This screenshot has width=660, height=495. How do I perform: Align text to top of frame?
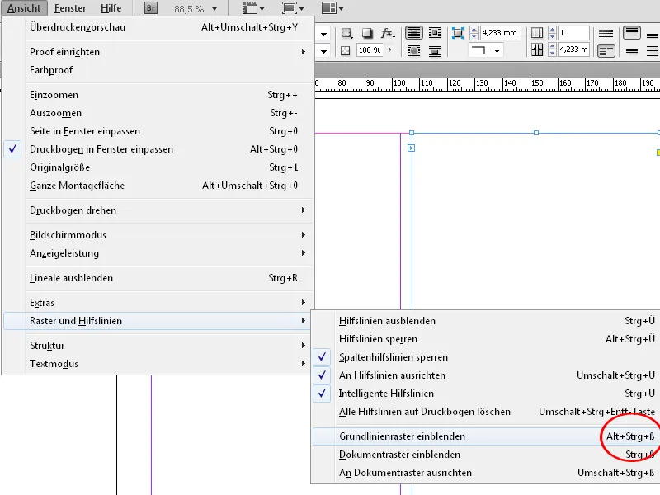click(632, 32)
